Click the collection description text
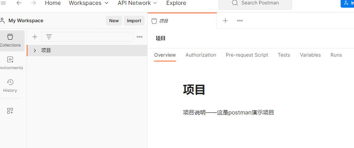The width and height of the screenshot is (354, 148). point(229,112)
